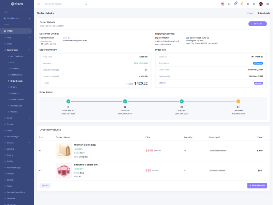Switch to dark mode moon icon
The height and width of the screenshot is (205, 273).
click(x=229, y=4)
